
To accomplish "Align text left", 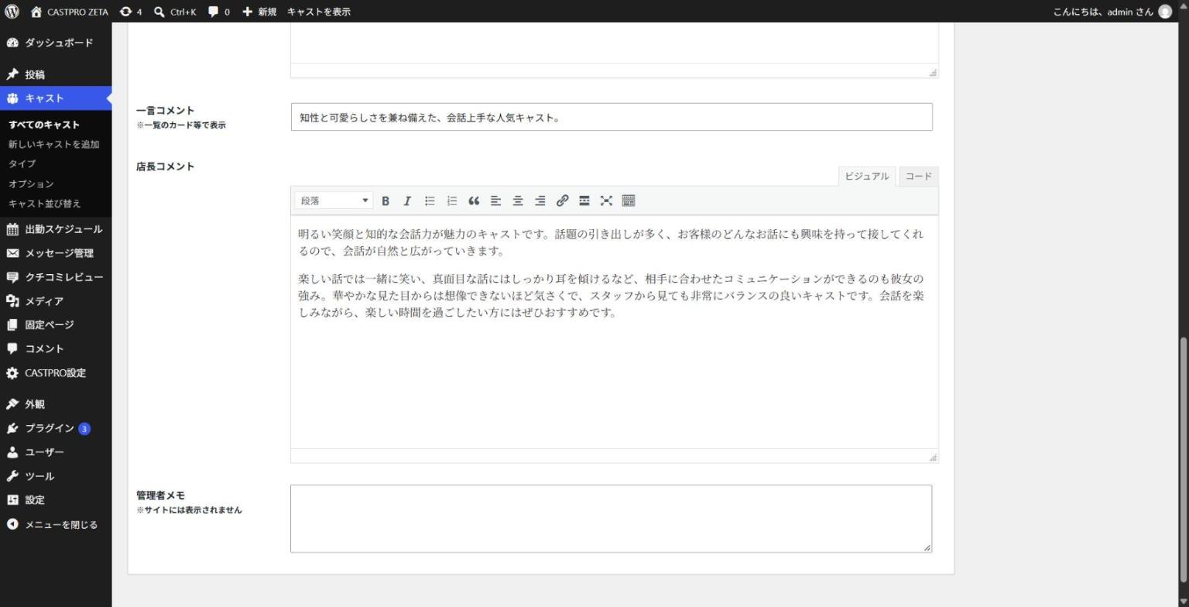I will click(x=496, y=201).
